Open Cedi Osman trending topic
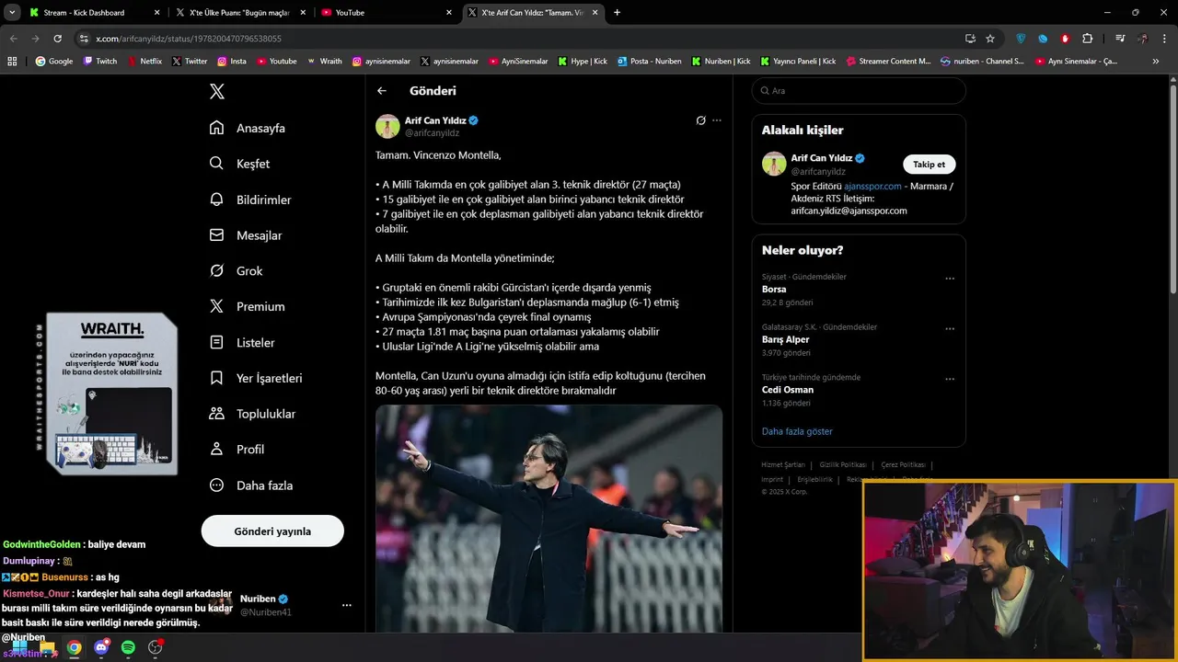The height and width of the screenshot is (662, 1178). 788,390
